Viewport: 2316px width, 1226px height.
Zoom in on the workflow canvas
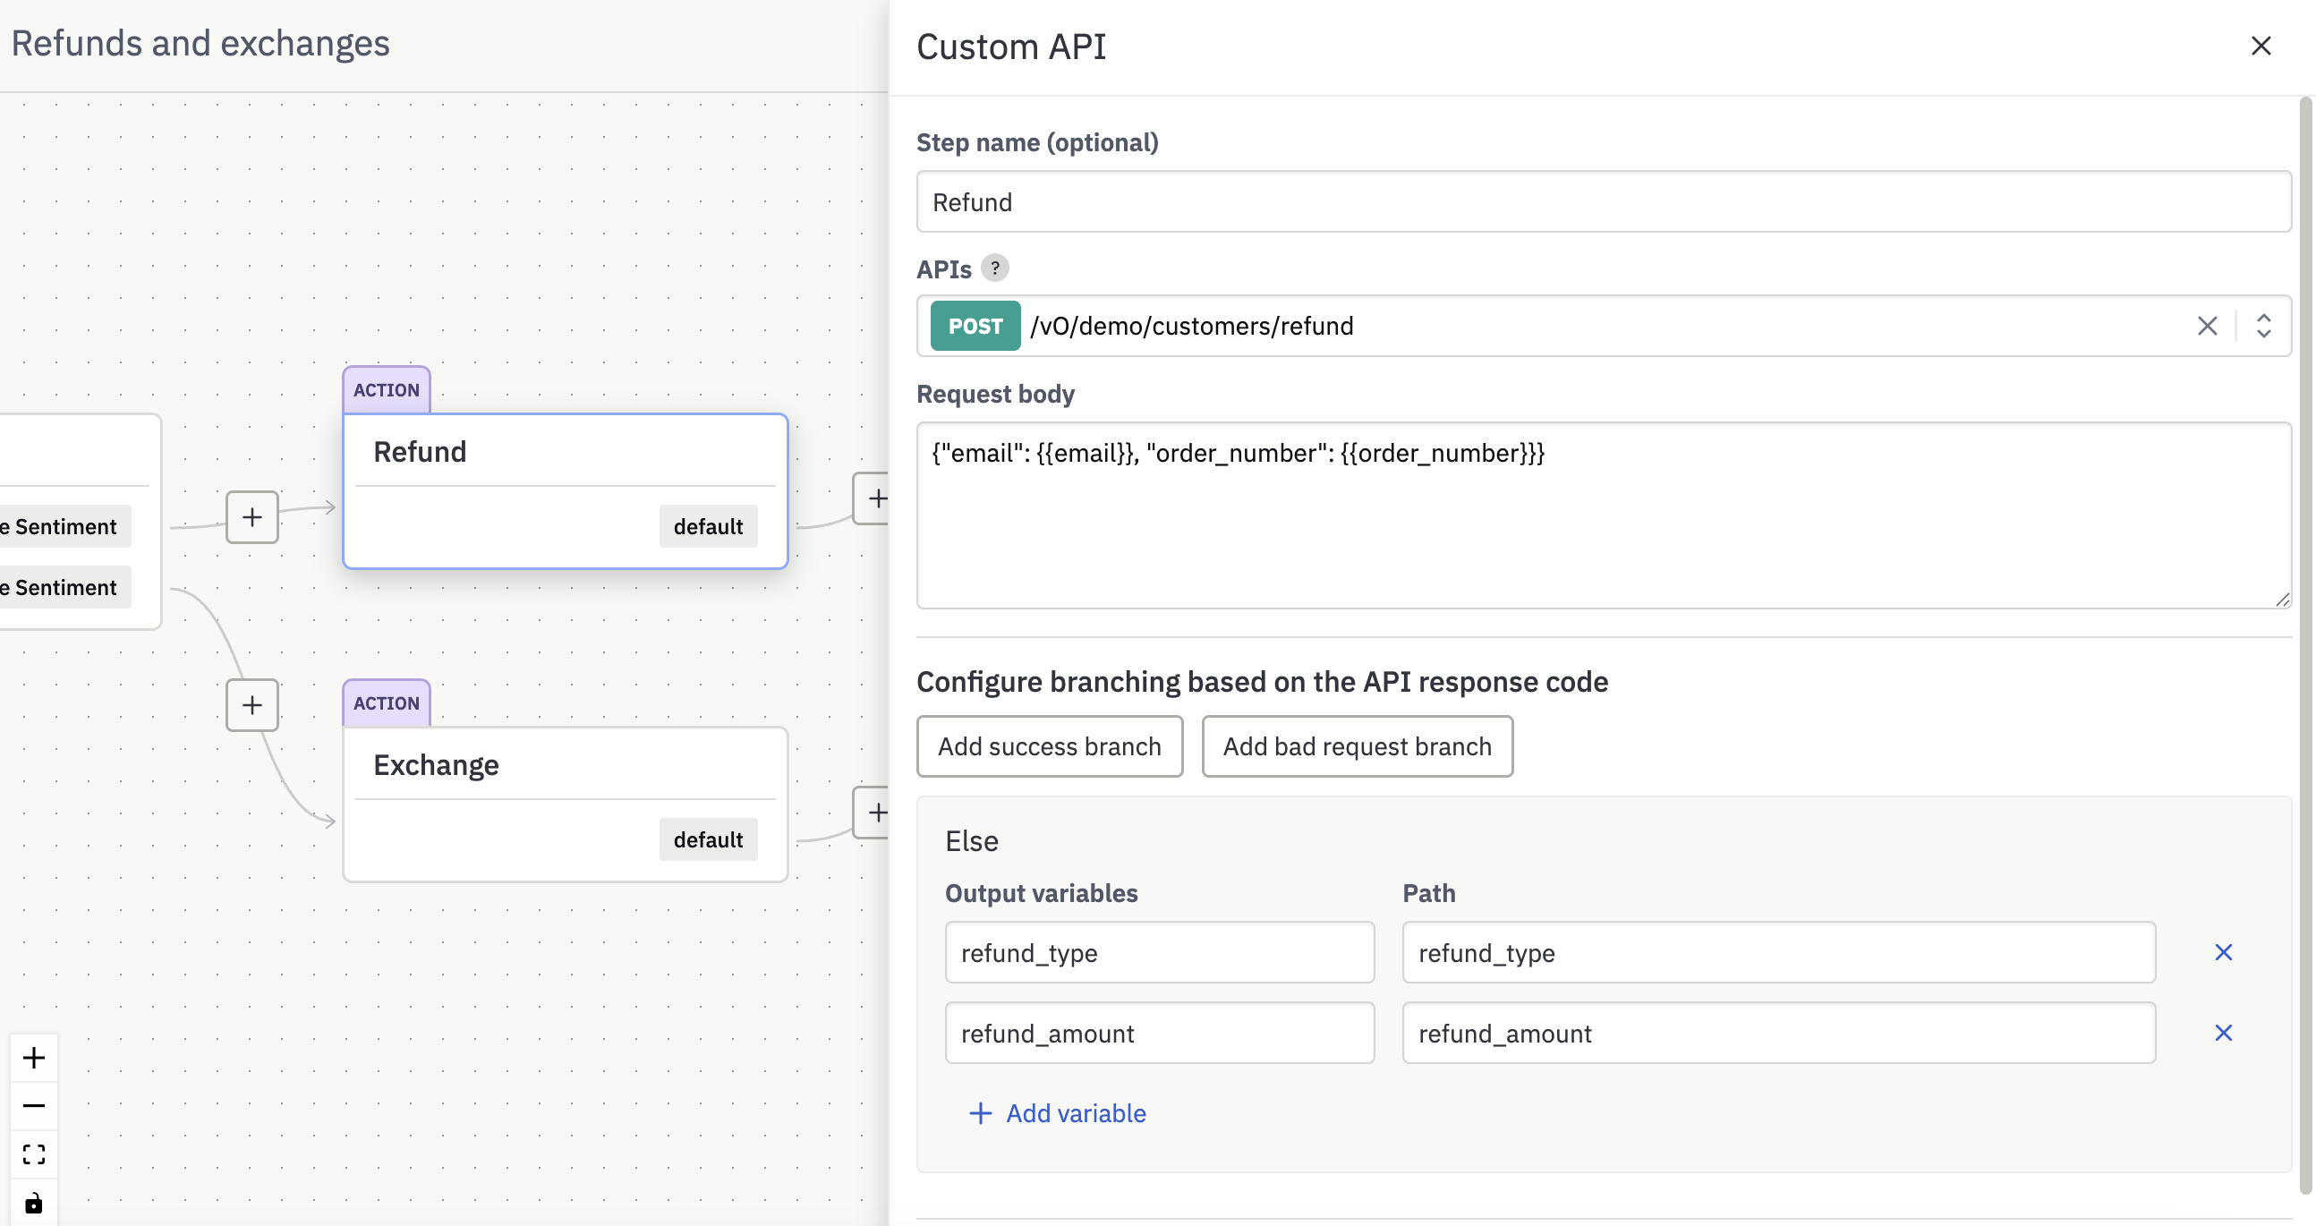click(x=34, y=1057)
